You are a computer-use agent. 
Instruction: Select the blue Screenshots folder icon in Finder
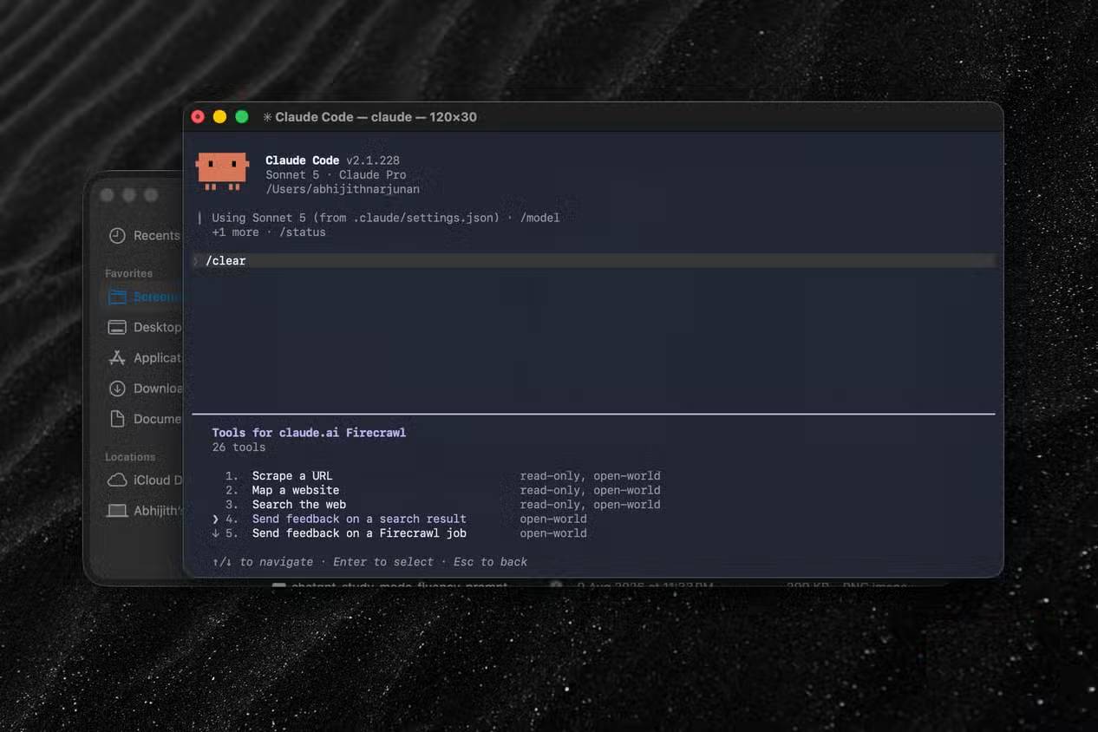117,297
